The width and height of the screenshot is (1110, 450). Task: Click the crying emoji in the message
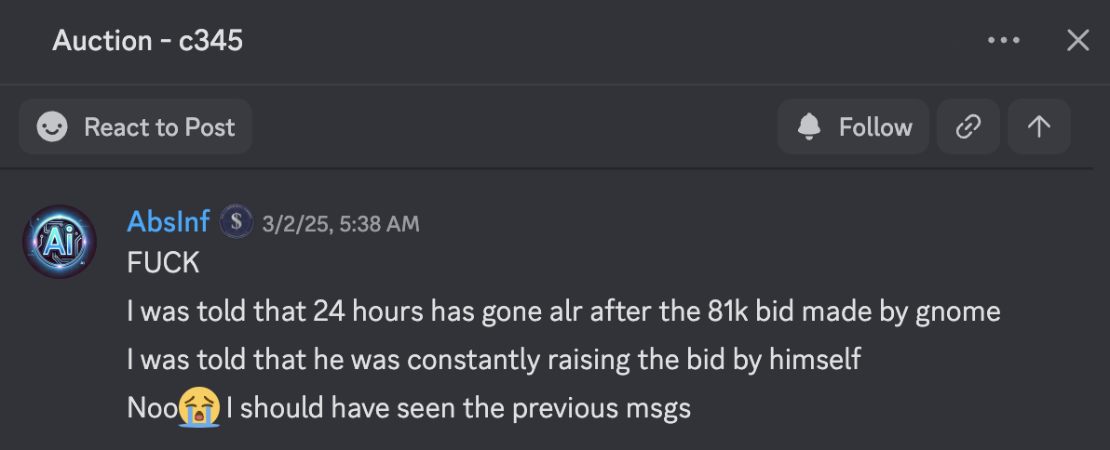pyautogui.click(x=201, y=408)
